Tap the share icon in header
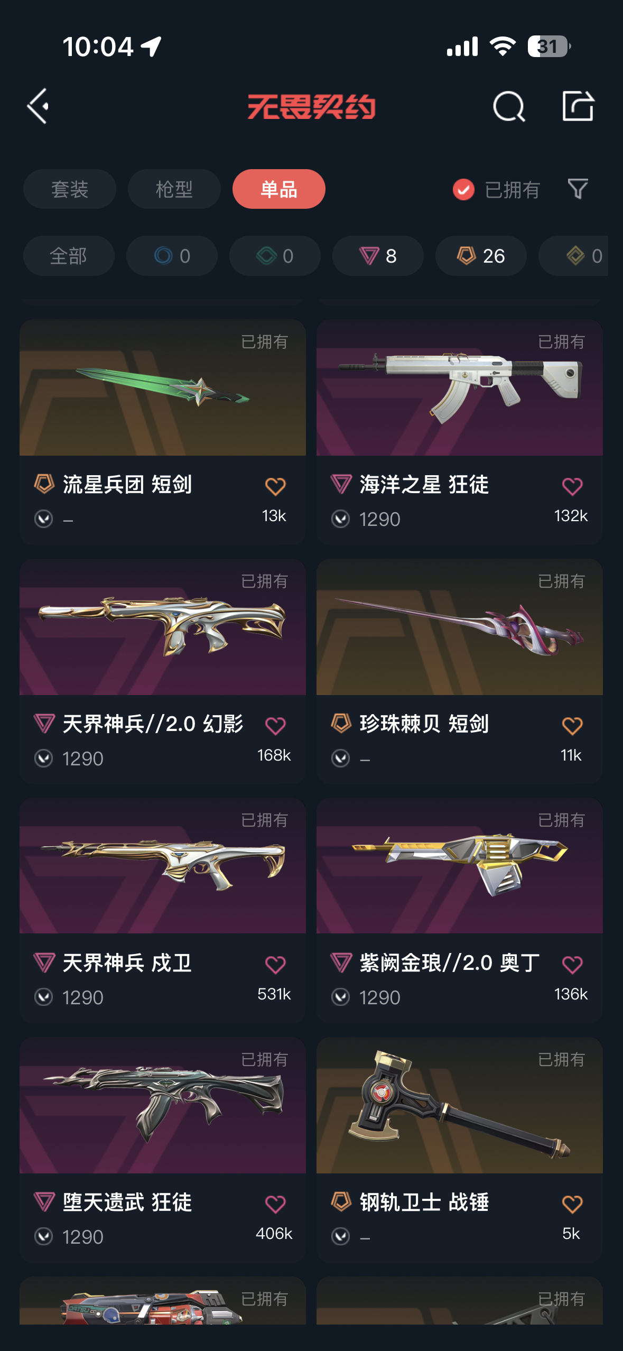The height and width of the screenshot is (1351, 623). coord(578,106)
